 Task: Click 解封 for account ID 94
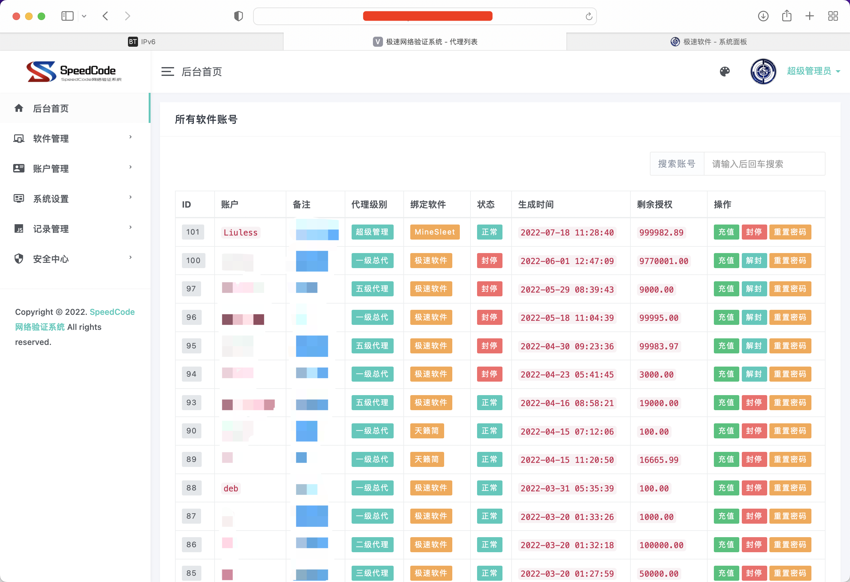(754, 374)
